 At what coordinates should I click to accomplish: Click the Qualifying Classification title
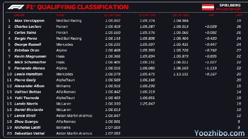point(77,7)
